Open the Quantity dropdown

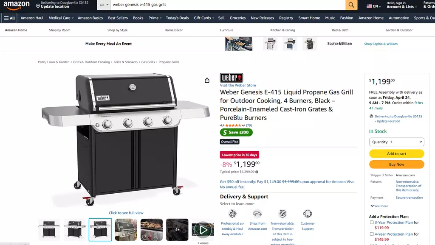[x=396, y=142]
